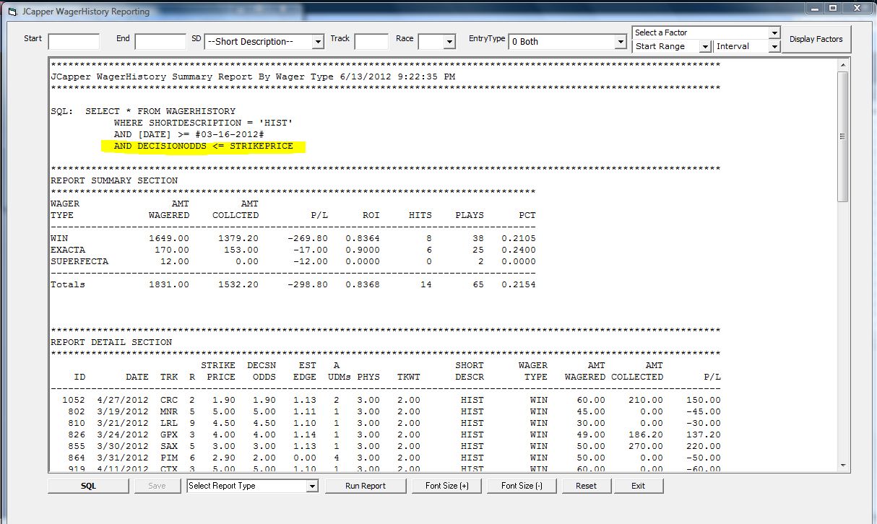Viewport: 877px width, 524px height.
Task: Click the date '4/27/2012' in detail section
Action: 123,400
